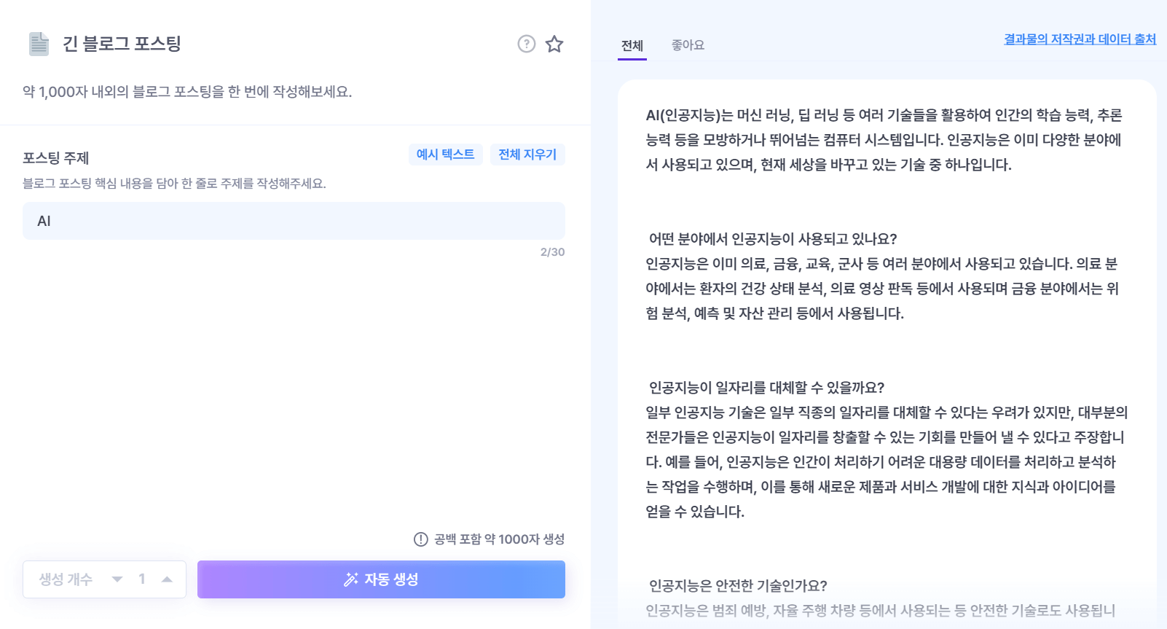Decrease 생성 개수 using the down arrow
The height and width of the screenshot is (629, 1167).
pyautogui.click(x=116, y=579)
